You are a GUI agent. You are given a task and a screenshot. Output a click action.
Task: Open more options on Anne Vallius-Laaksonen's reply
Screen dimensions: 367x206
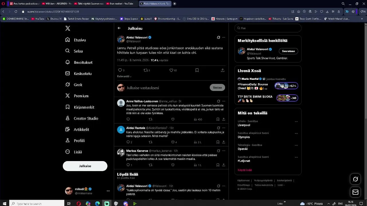click(x=224, y=101)
